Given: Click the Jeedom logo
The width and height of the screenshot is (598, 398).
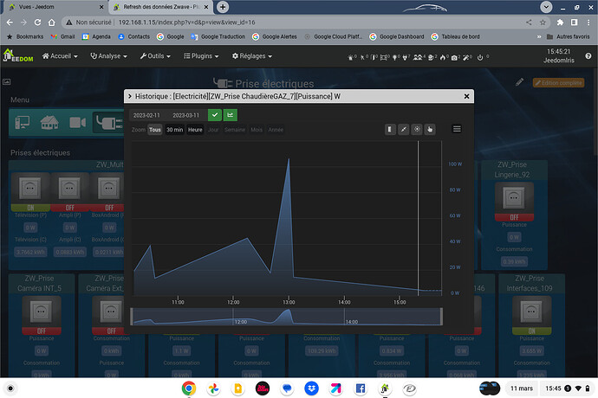Looking at the screenshot, I should (x=18, y=55).
